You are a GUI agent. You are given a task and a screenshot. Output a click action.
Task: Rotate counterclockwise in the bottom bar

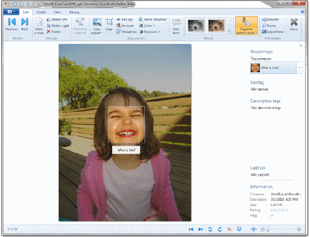210,229
